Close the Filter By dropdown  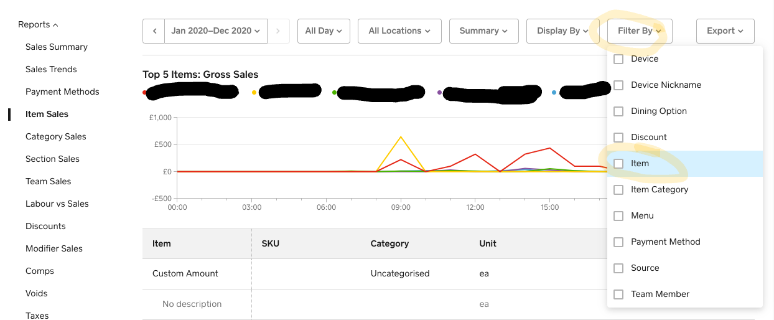pyautogui.click(x=640, y=31)
